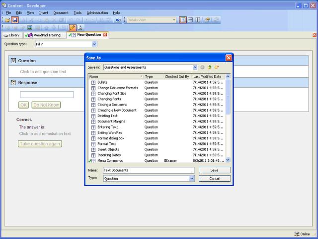The image size is (318, 239).
Task: Click the Open folder toolbar icon
Action: click(7, 20)
